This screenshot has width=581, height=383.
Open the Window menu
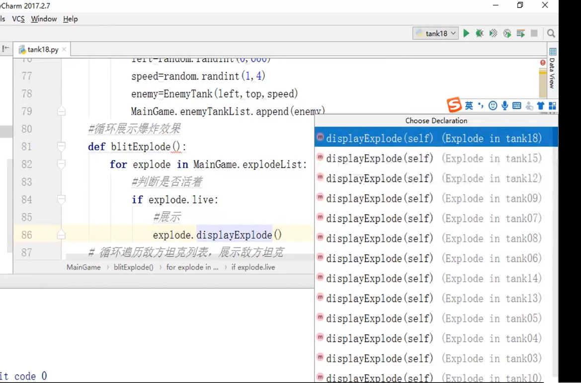(44, 19)
